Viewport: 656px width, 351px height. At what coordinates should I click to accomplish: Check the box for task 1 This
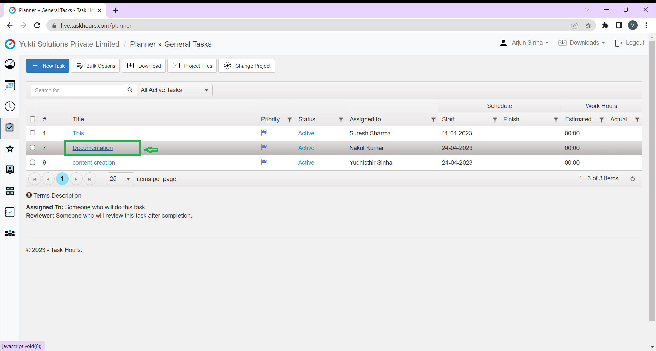33,133
